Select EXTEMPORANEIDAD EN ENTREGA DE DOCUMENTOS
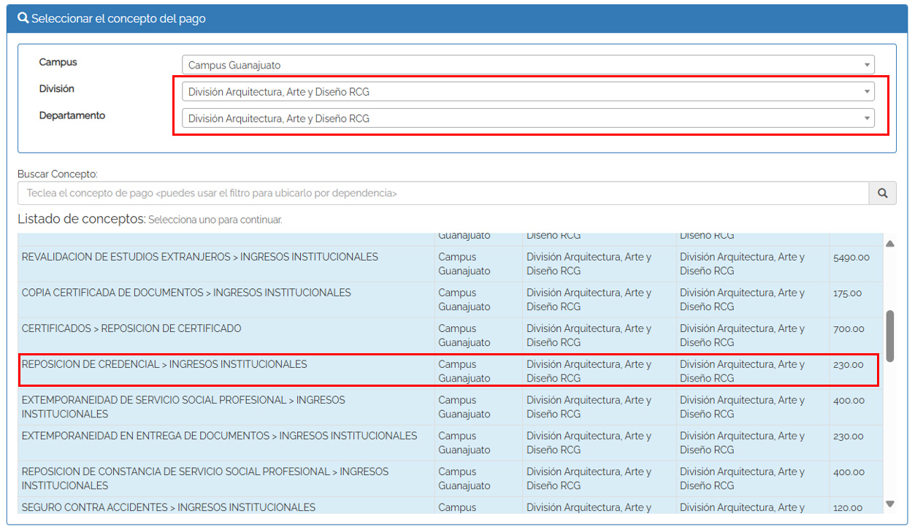The height and width of the screenshot is (532, 915). click(219, 436)
